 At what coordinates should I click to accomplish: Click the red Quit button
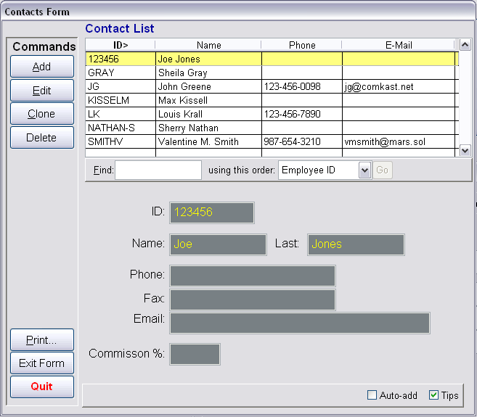coord(42,387)
